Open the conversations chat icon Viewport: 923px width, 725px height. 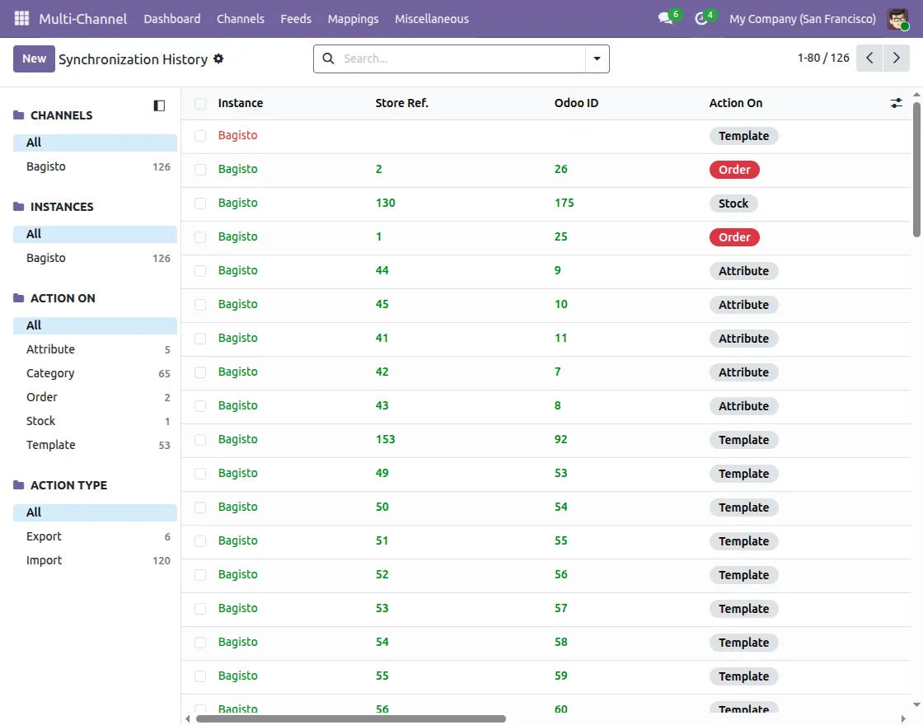click(666, 18)
